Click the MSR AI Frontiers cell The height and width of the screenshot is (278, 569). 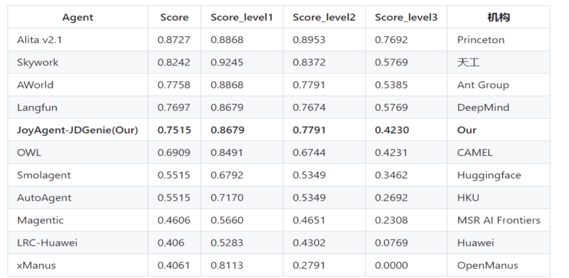coord(499,220)
